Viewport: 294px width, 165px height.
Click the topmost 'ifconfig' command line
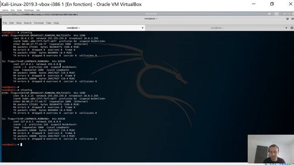tap(17, 33)
